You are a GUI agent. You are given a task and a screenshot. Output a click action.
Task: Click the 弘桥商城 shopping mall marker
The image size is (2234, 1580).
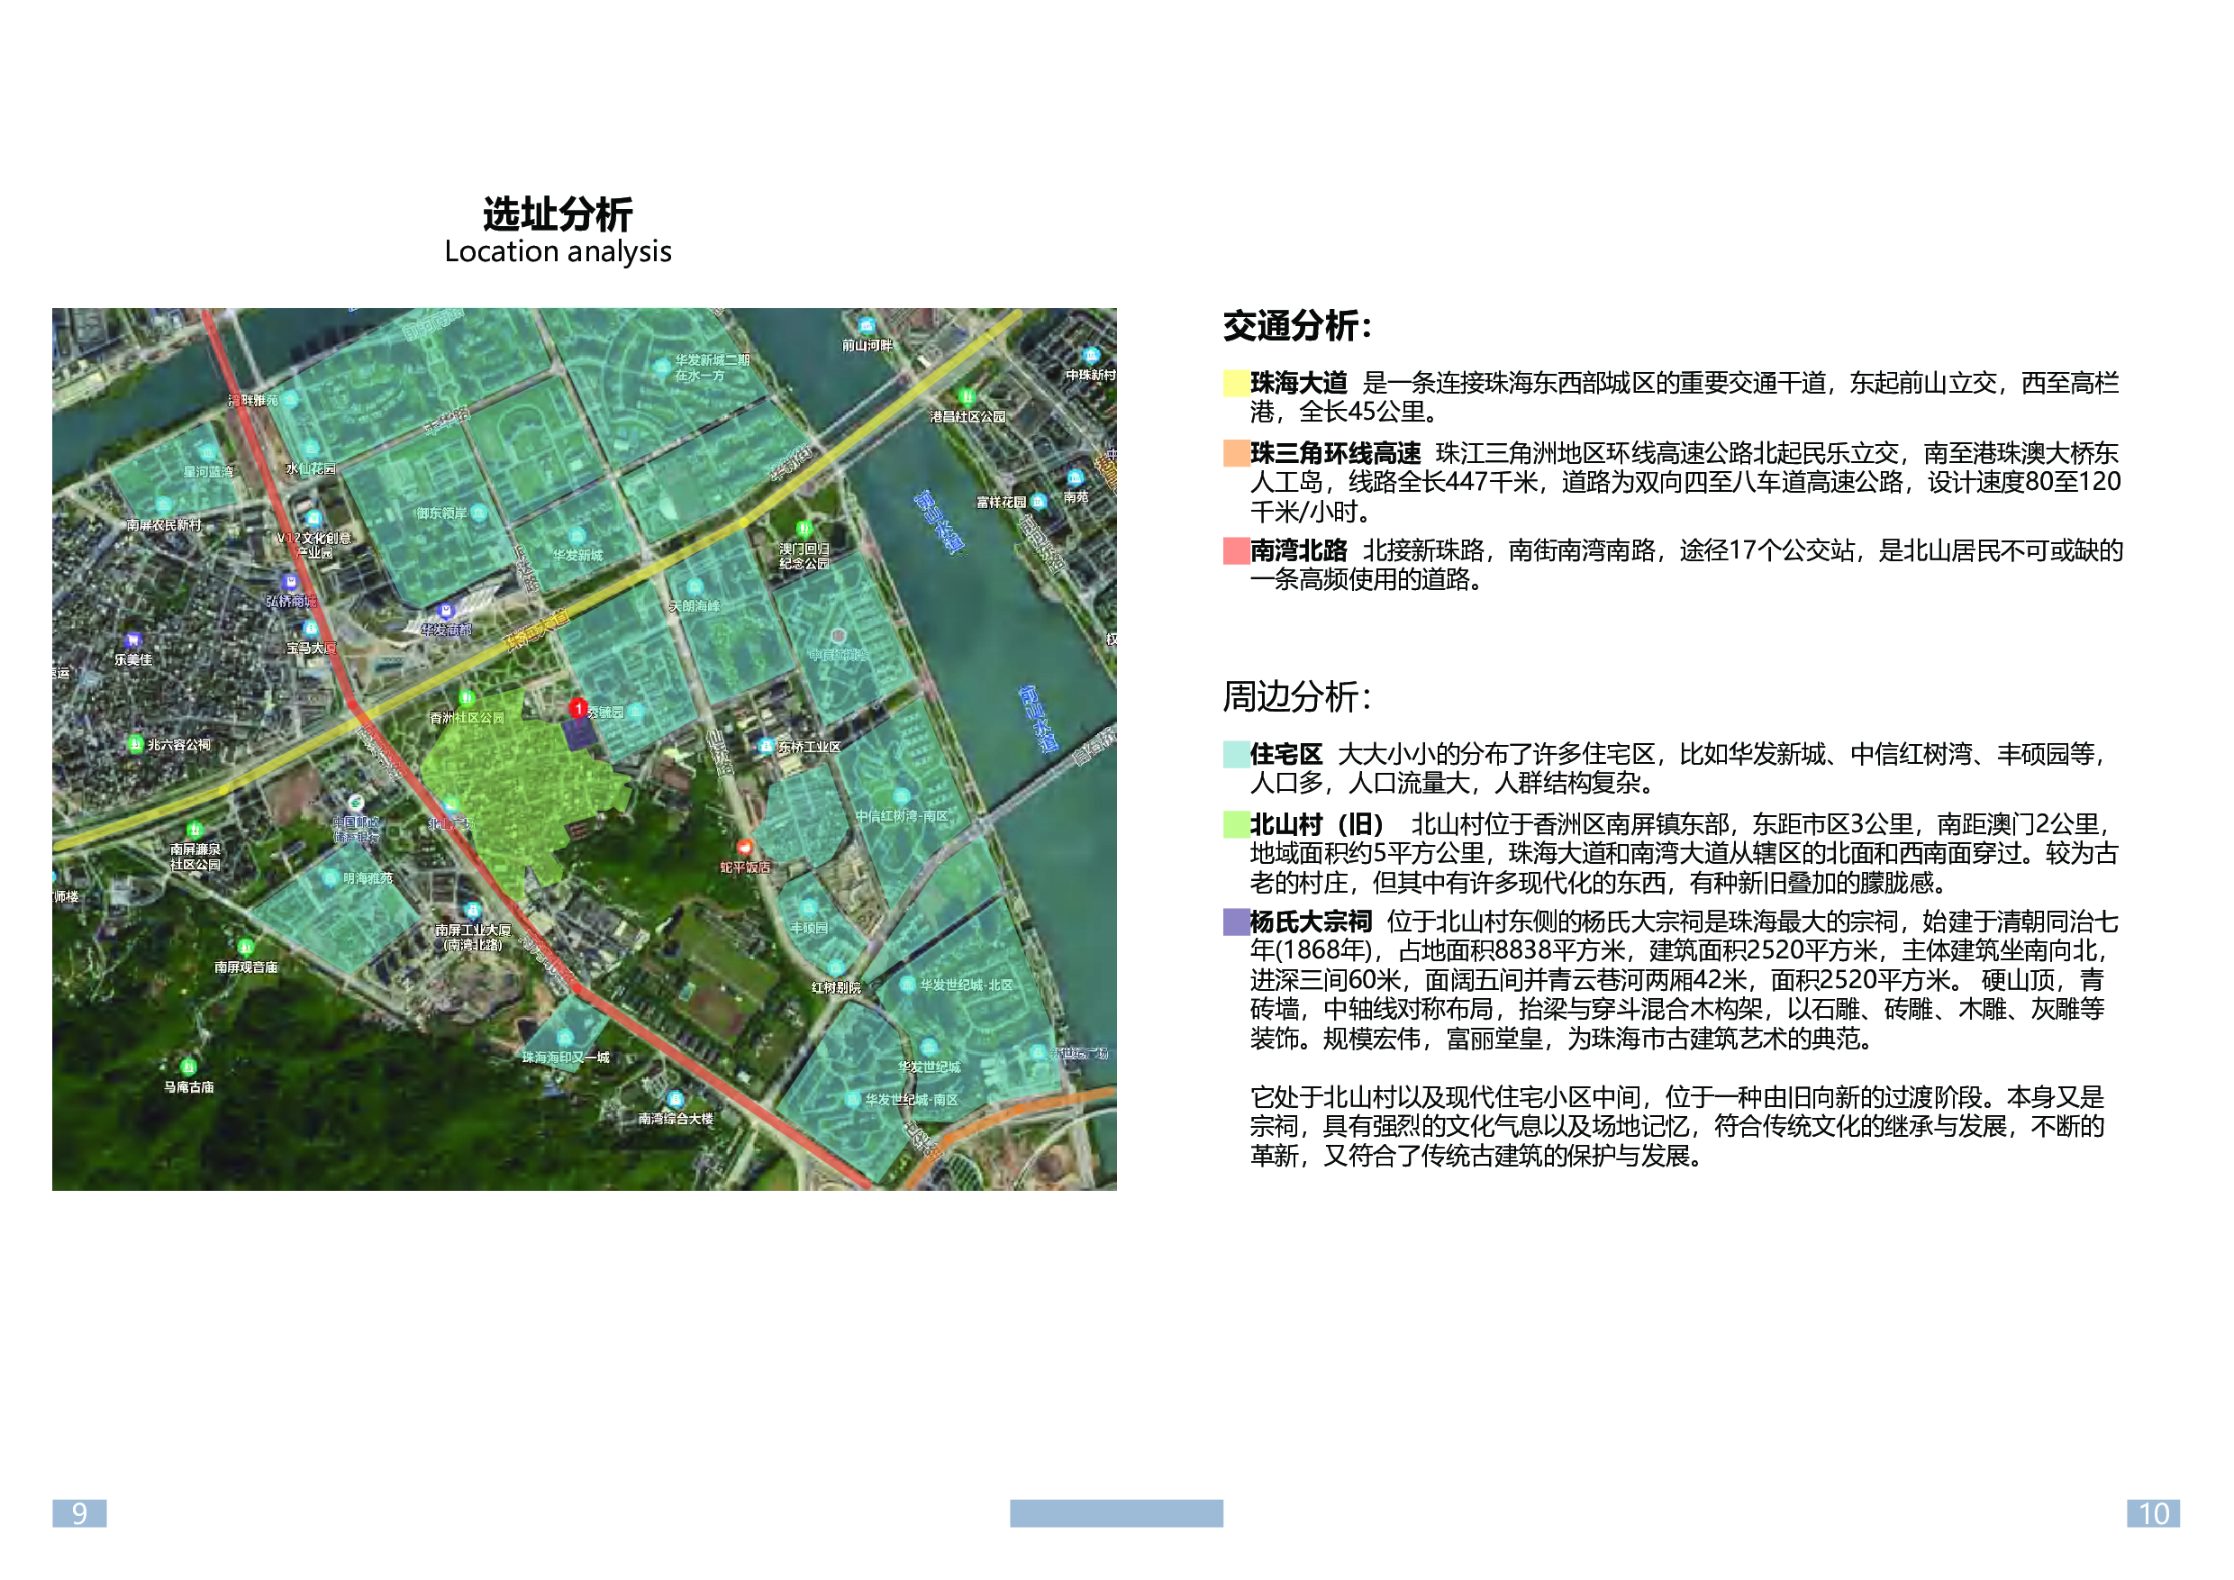pos(291,581)
